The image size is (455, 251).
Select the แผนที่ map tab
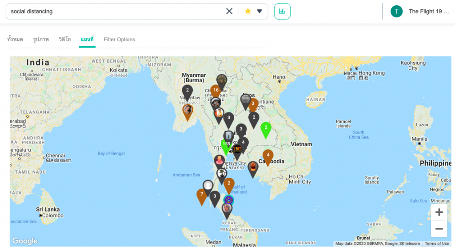[x=87, y=39]
